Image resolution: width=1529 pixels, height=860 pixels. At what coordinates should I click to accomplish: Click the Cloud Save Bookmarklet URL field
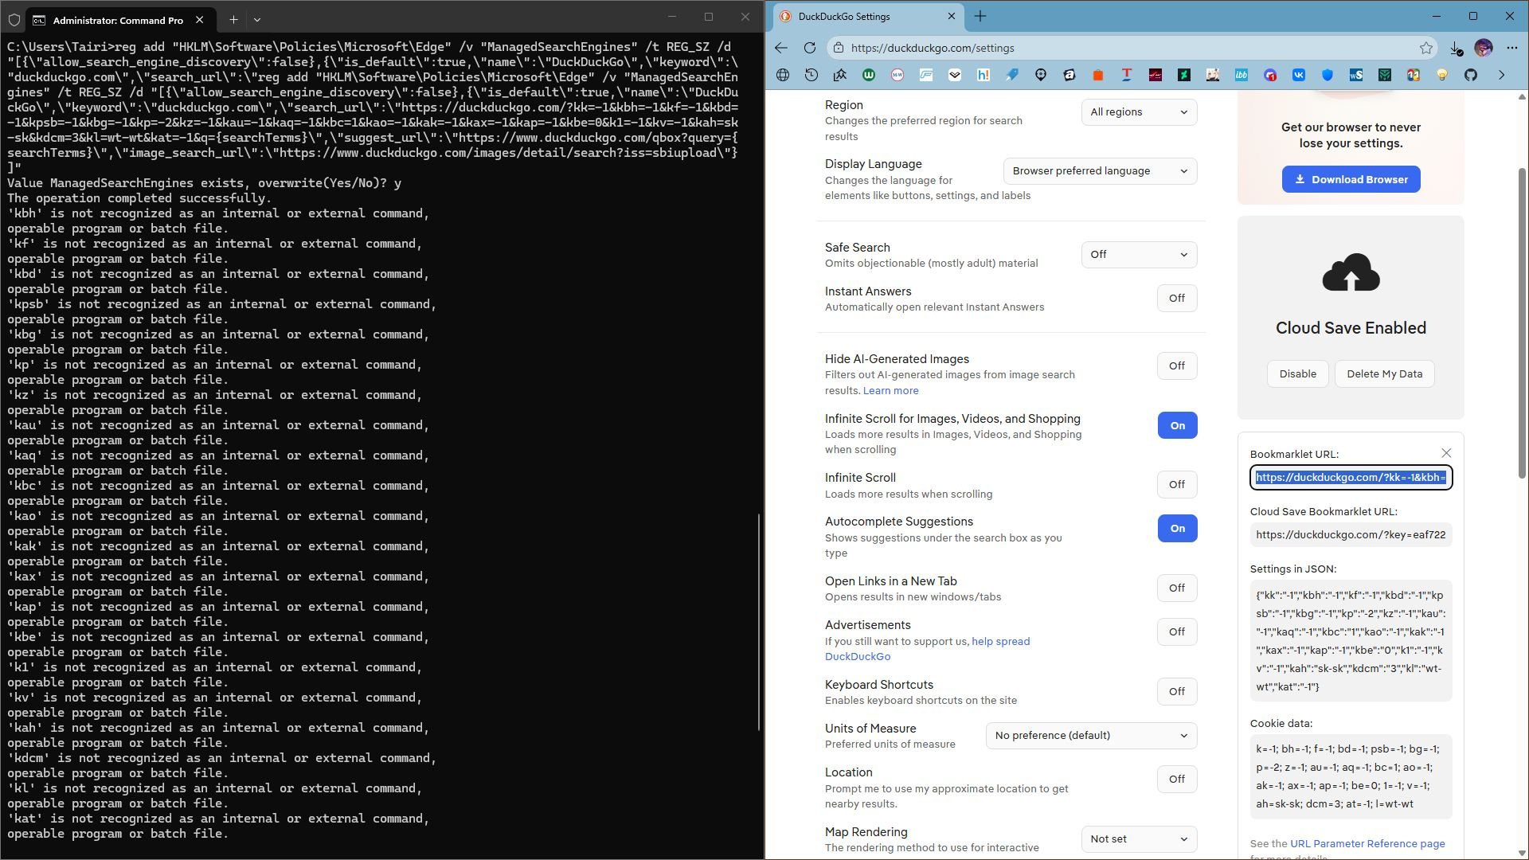[x=1351, y=535]
